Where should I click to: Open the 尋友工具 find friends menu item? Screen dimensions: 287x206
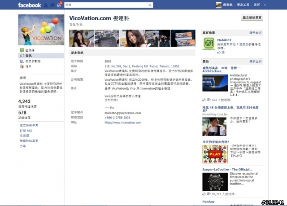click(243, 5)
